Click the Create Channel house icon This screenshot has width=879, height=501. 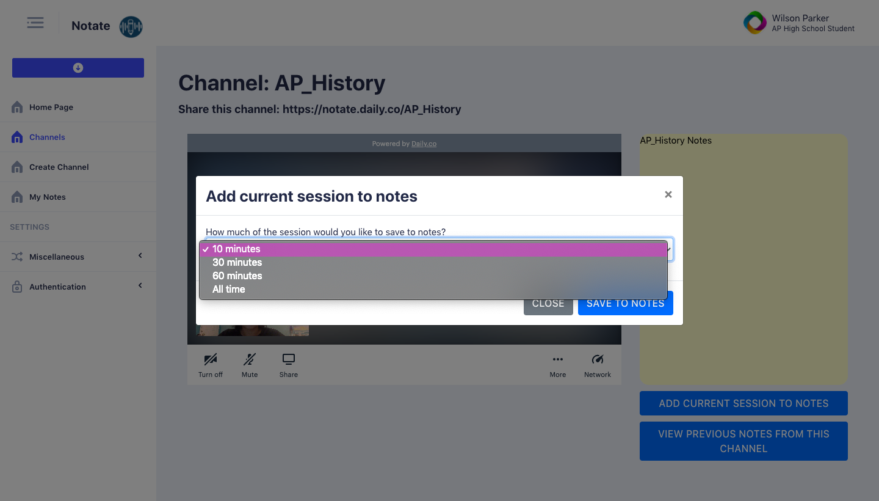coord(17,167)
